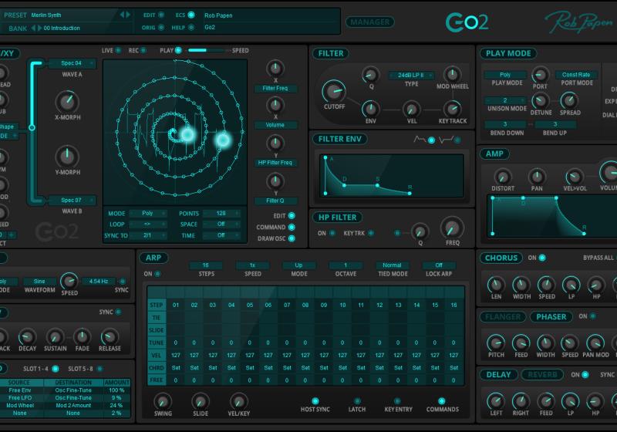Click the MOD WHEEL knob
This screenshot has height=432, width=617.
[x=453, y=74]
